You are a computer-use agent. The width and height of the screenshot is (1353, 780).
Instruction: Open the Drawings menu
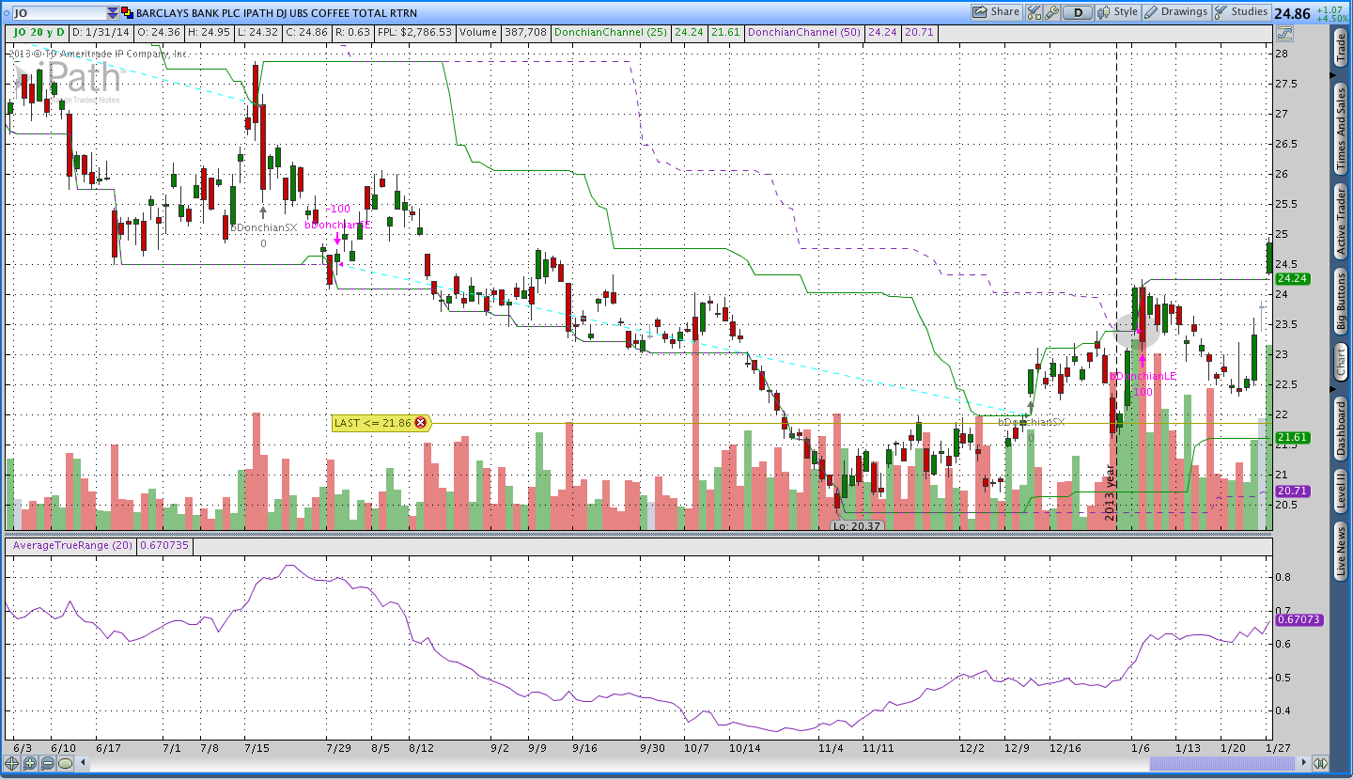(x=1176, y=12)
